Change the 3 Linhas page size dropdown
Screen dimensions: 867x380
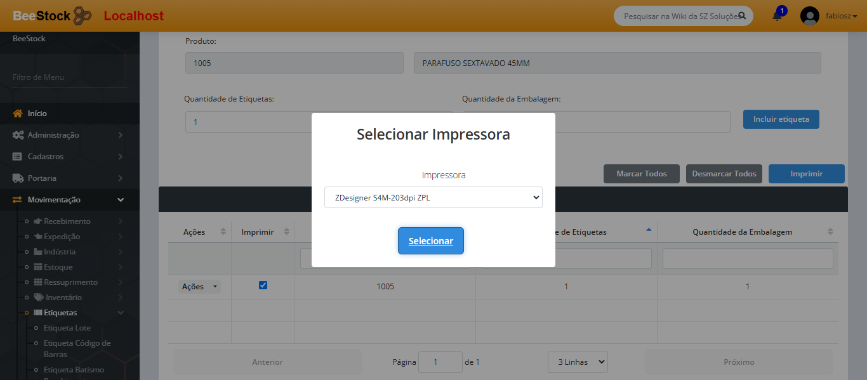click(x=578, y=362)
